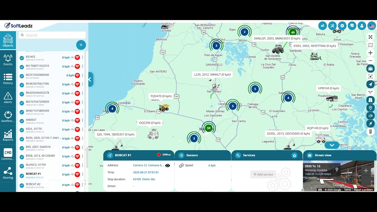Click the Add service button
The width and height of the screenshot is (377, 212).
pos(263,174)
